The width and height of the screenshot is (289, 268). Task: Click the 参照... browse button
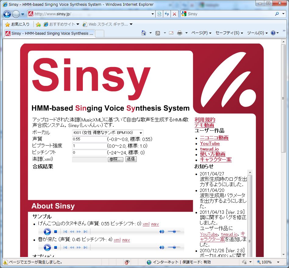pyautogui.click(x=115, y=159)
